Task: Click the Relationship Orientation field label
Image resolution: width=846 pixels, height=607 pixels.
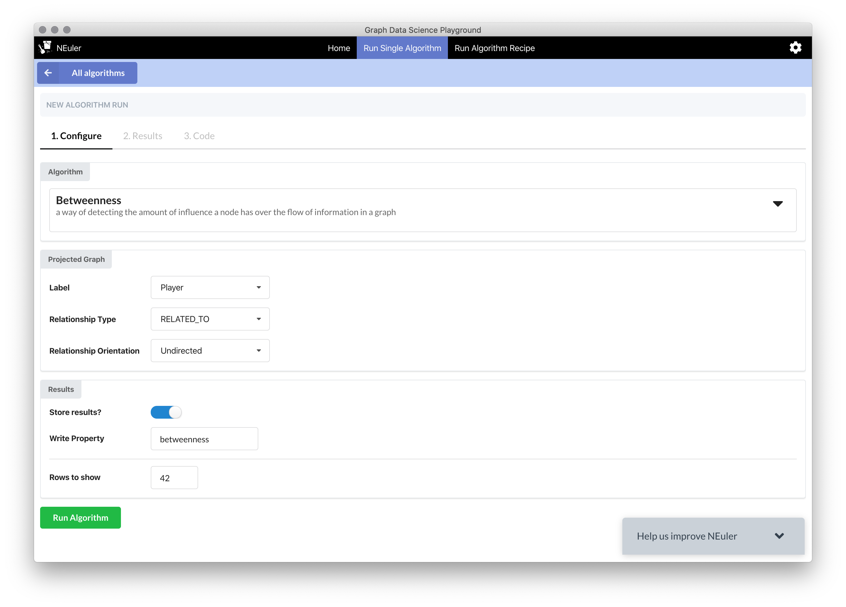Action: pyautogui.click(x=95, y=351)
